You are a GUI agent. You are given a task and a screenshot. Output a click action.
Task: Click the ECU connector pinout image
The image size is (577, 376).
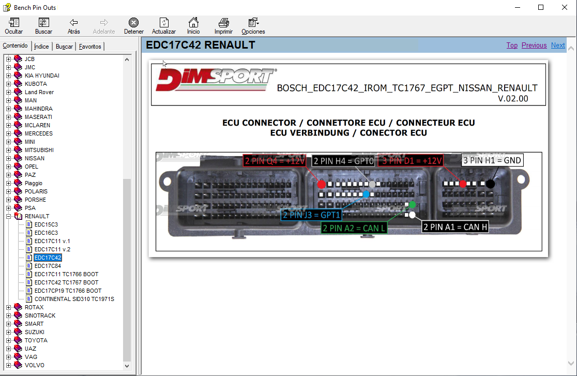pyautogui.click(x=348, y=201)
